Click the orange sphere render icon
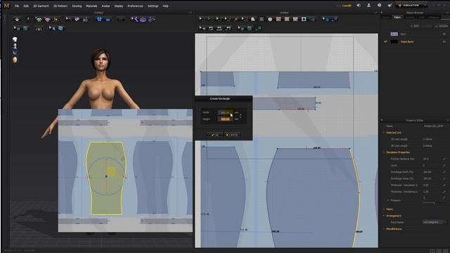 (x=15, y=60)
